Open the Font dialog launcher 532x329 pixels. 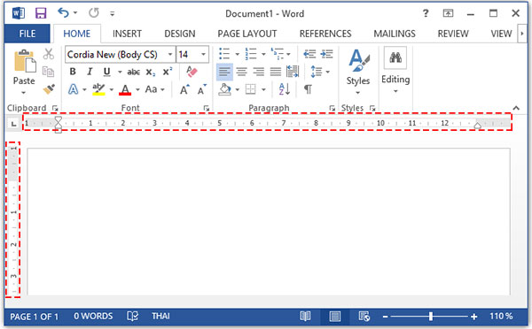point(207,108)
